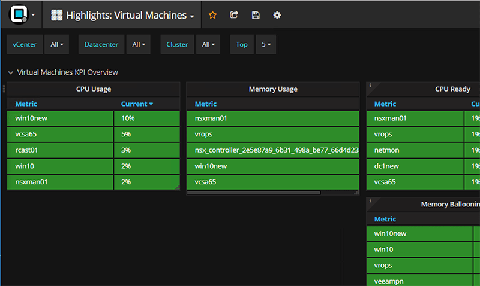Open the Cluster All dropdown

point(208,44)
